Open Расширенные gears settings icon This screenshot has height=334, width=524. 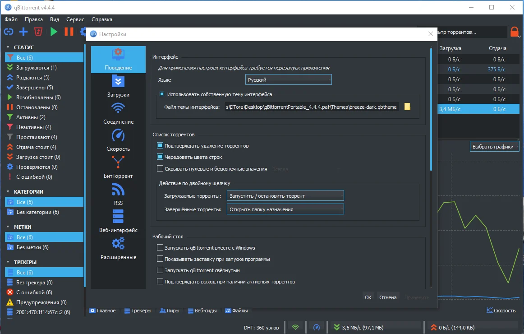pyautogui.click(x=118, y=243)
